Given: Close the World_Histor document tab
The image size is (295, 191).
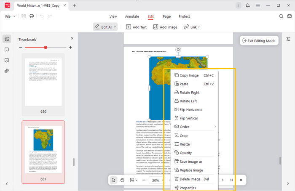Looking at the screenshot, I should (x=64, y=5).
